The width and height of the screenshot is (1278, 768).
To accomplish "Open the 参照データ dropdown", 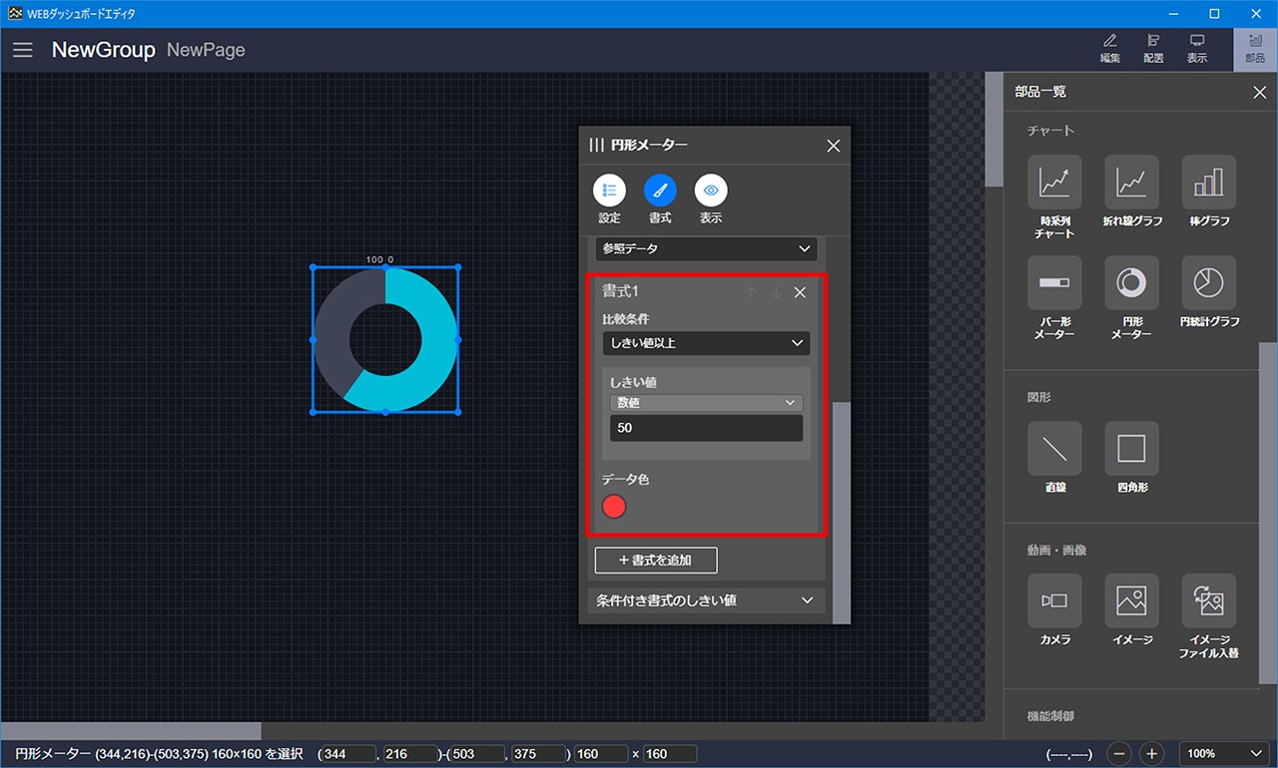I will coord(706,248).
